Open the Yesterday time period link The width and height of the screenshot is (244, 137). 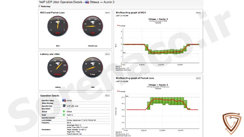point(46,6)
